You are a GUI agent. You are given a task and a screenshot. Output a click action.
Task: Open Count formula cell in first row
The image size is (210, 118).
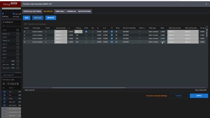pos(61,32)
